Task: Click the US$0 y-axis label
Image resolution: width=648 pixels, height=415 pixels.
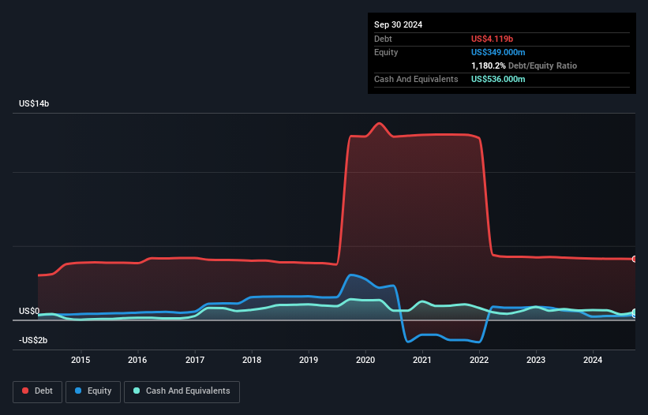Action: click(29, 311)
